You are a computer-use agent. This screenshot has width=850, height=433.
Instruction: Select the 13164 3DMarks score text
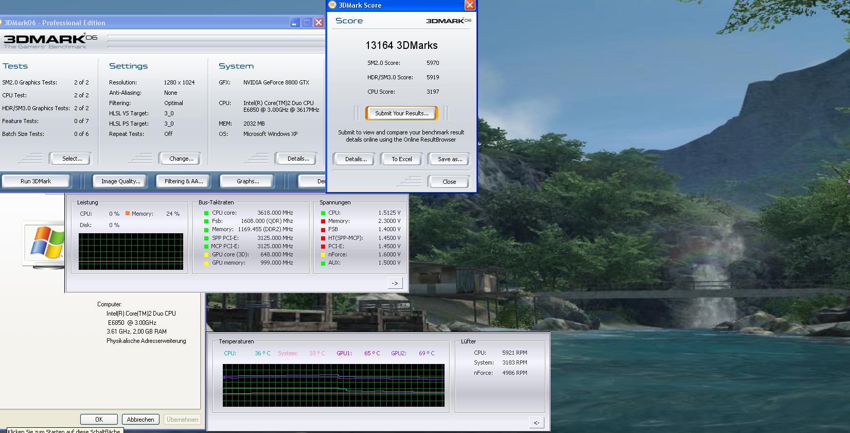pos(401,45)
